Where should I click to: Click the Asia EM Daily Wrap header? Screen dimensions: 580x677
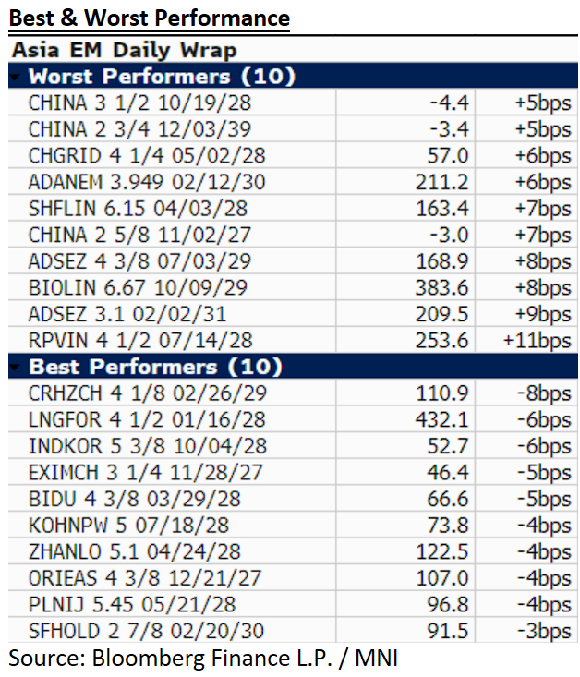coord(123,51)
